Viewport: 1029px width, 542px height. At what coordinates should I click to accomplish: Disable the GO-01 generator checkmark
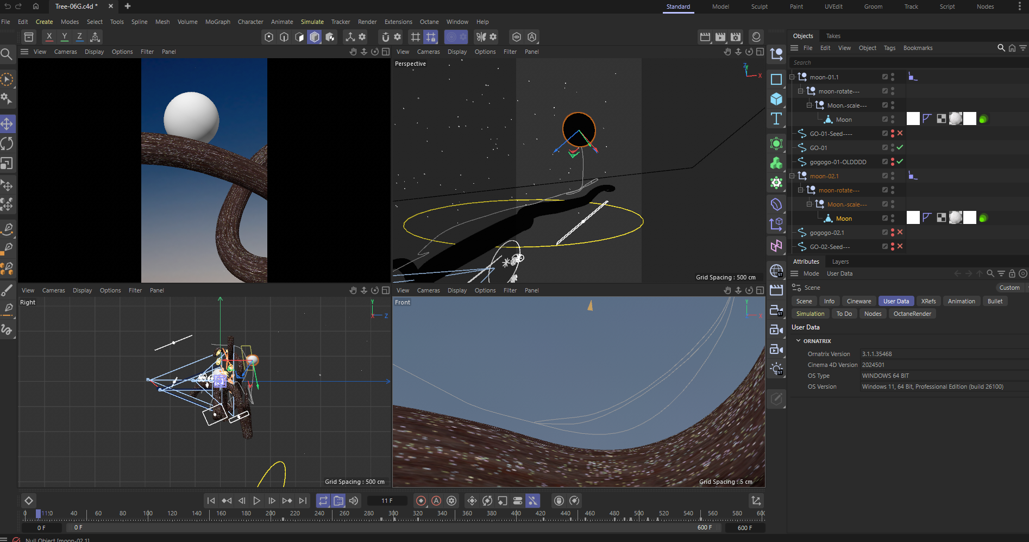coord(900,147)
